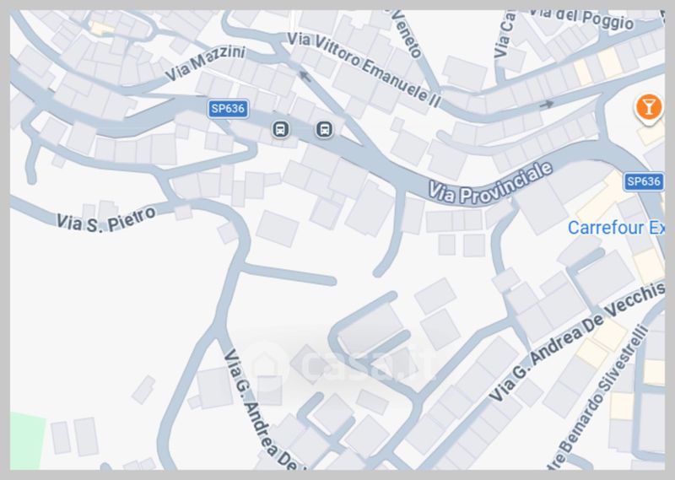675x480 pixels.
Task: Click the Via Provinciale street label
Action: click(x=491, y=184)
